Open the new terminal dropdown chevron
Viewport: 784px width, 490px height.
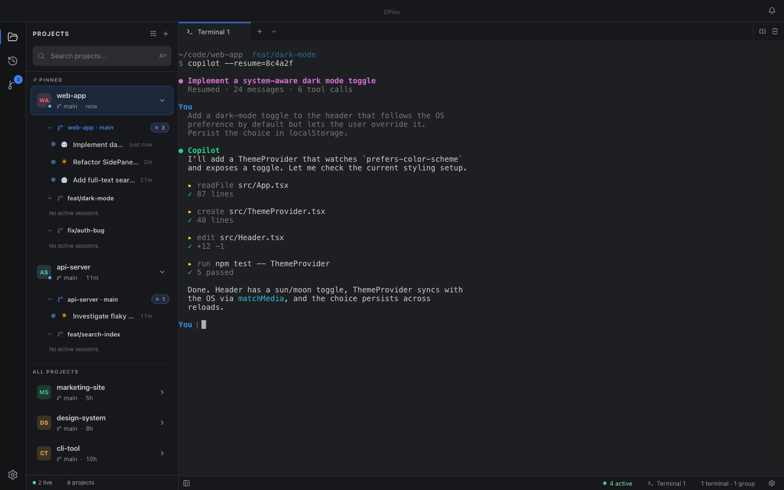coord(274,32)
